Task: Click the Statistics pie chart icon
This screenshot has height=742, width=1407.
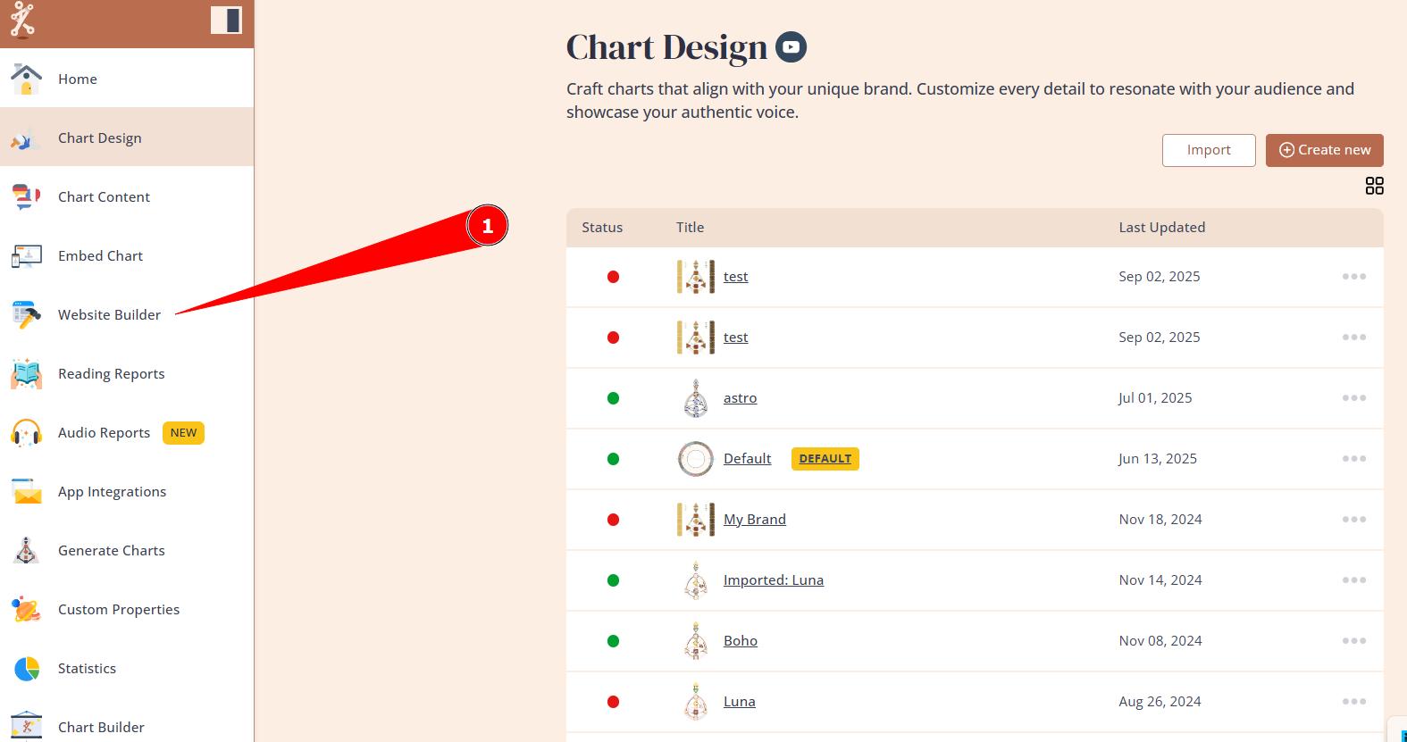Action: (x=27, y=669)
